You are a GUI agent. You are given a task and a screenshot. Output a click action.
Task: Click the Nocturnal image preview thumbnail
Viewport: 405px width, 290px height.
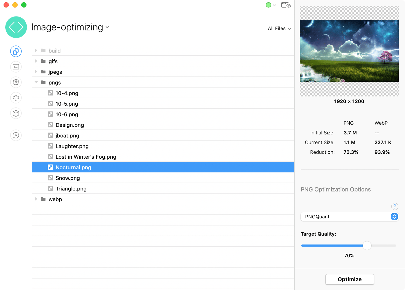349,51
